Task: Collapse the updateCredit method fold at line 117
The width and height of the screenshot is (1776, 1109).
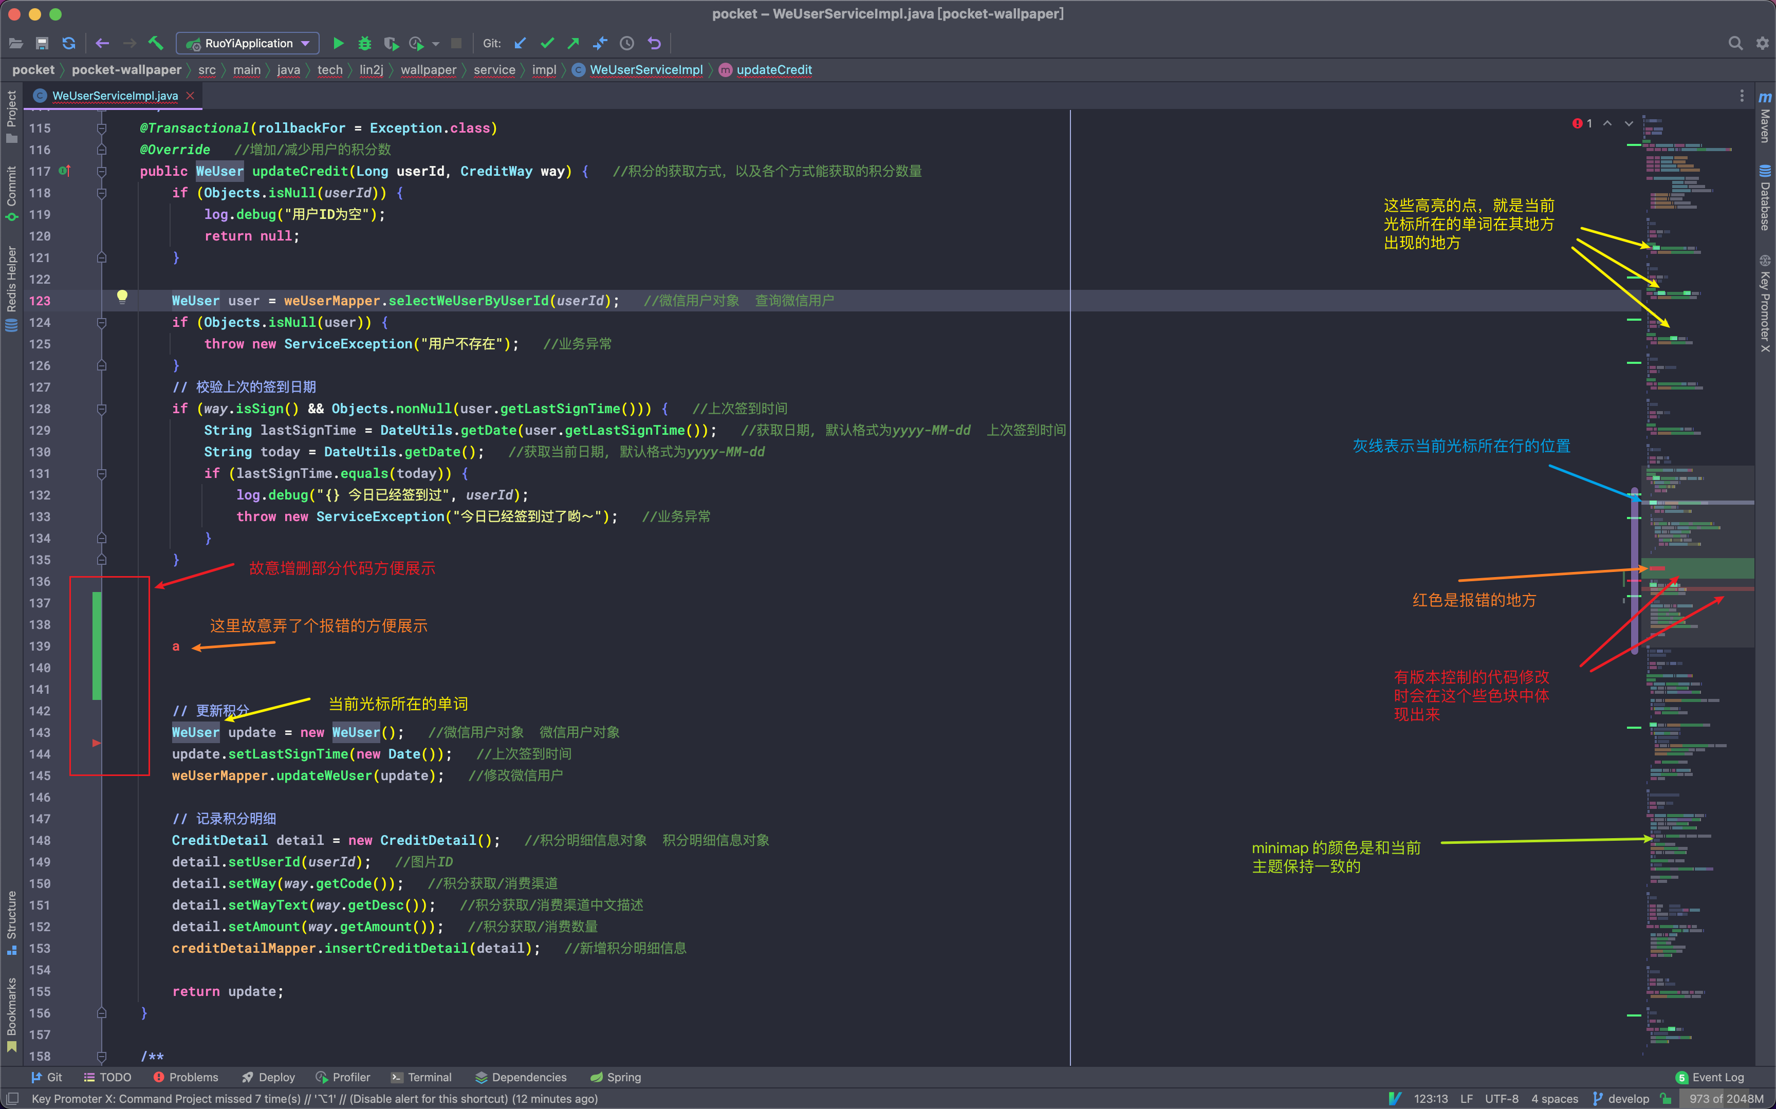Action: 102,172
